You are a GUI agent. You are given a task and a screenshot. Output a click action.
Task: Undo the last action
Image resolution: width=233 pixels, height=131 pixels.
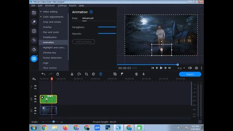[x=43, y=74]
